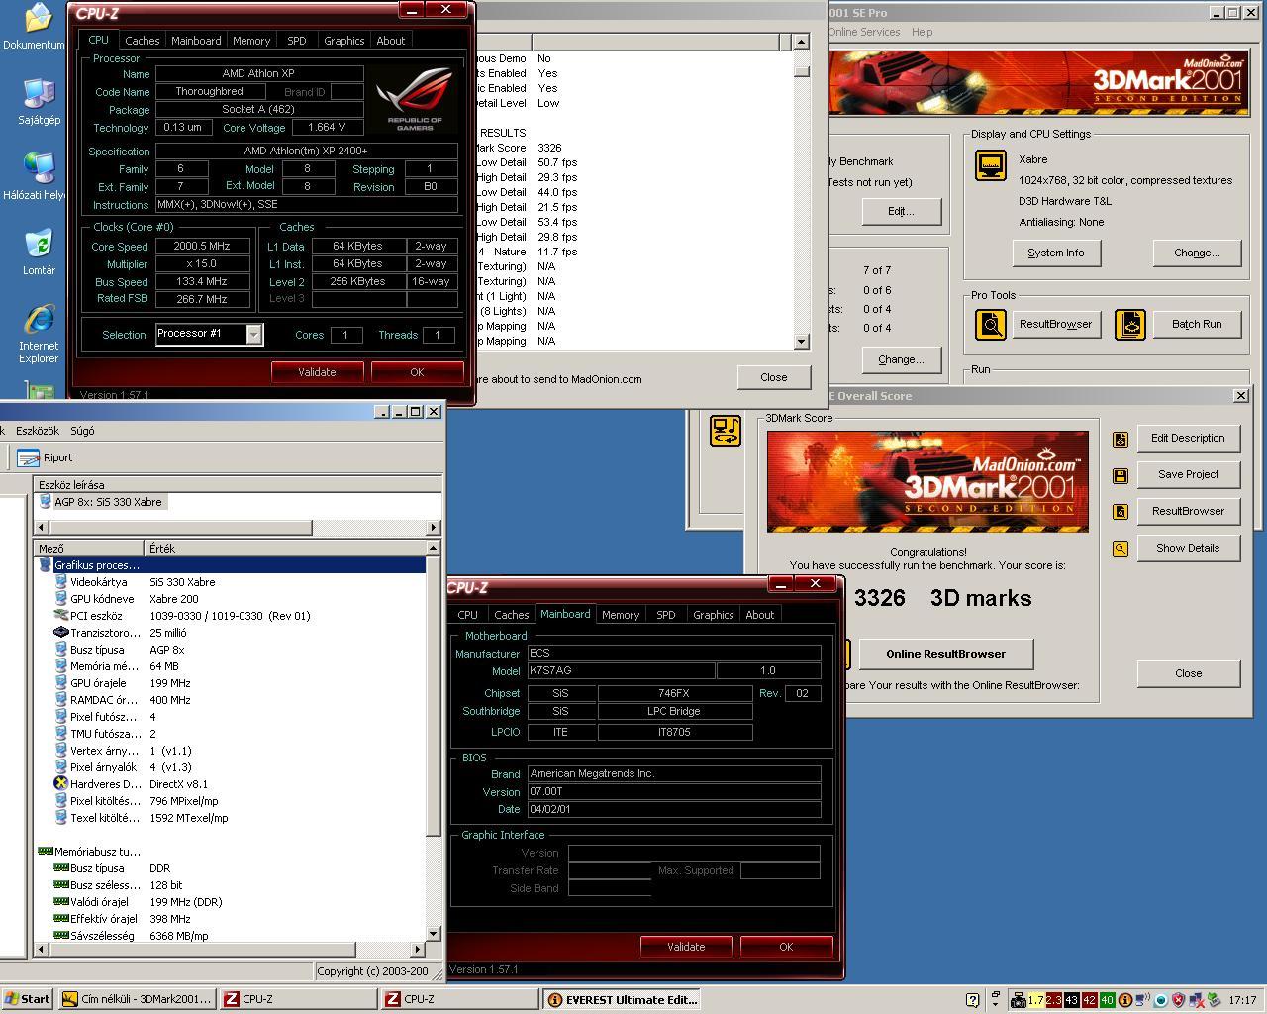
Task: Click the System Info button
Action: pos(1056,253)
